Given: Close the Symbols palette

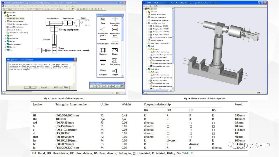Looking at the screenshot, I should (123, 15).
